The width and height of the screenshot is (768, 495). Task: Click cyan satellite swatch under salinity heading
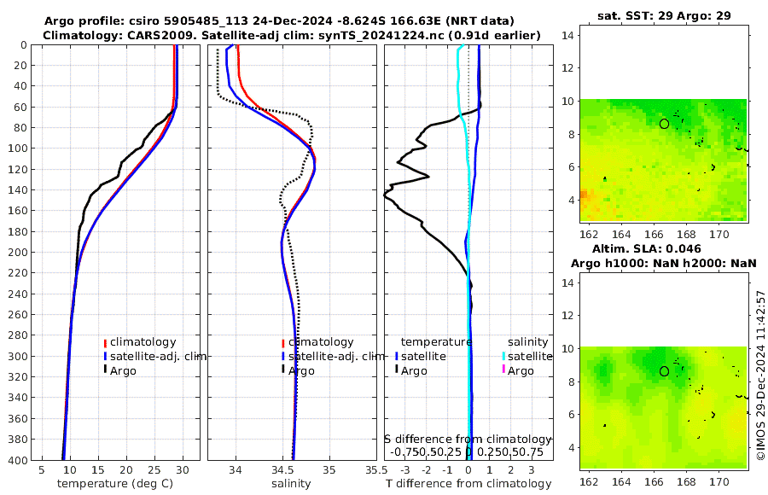(x=503, y=356)
